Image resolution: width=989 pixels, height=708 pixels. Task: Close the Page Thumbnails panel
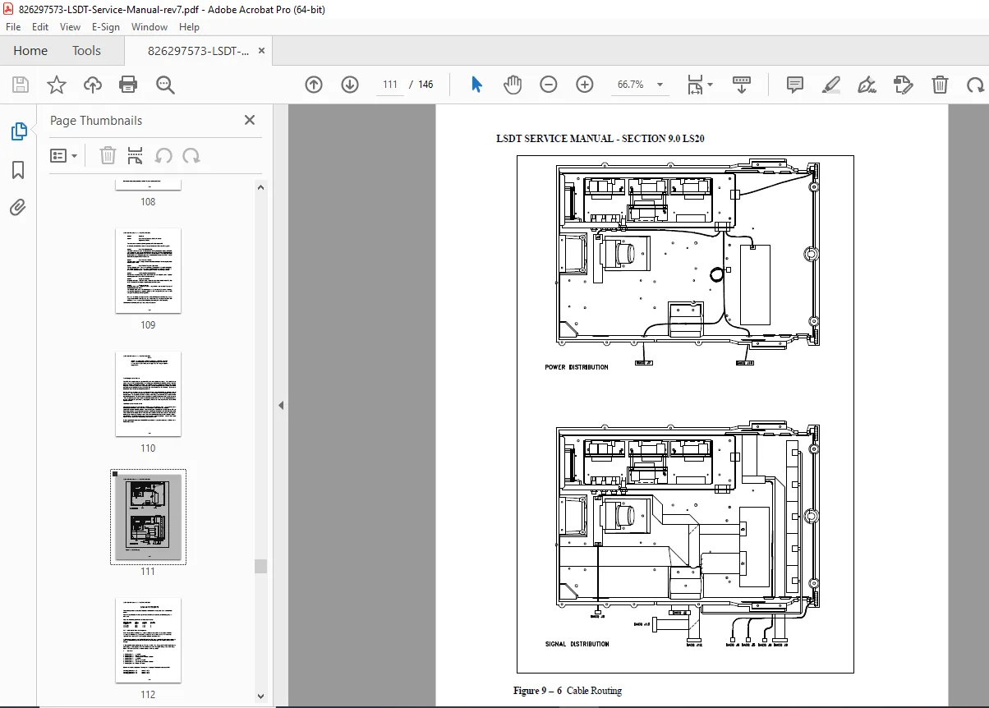coord(250,120)
